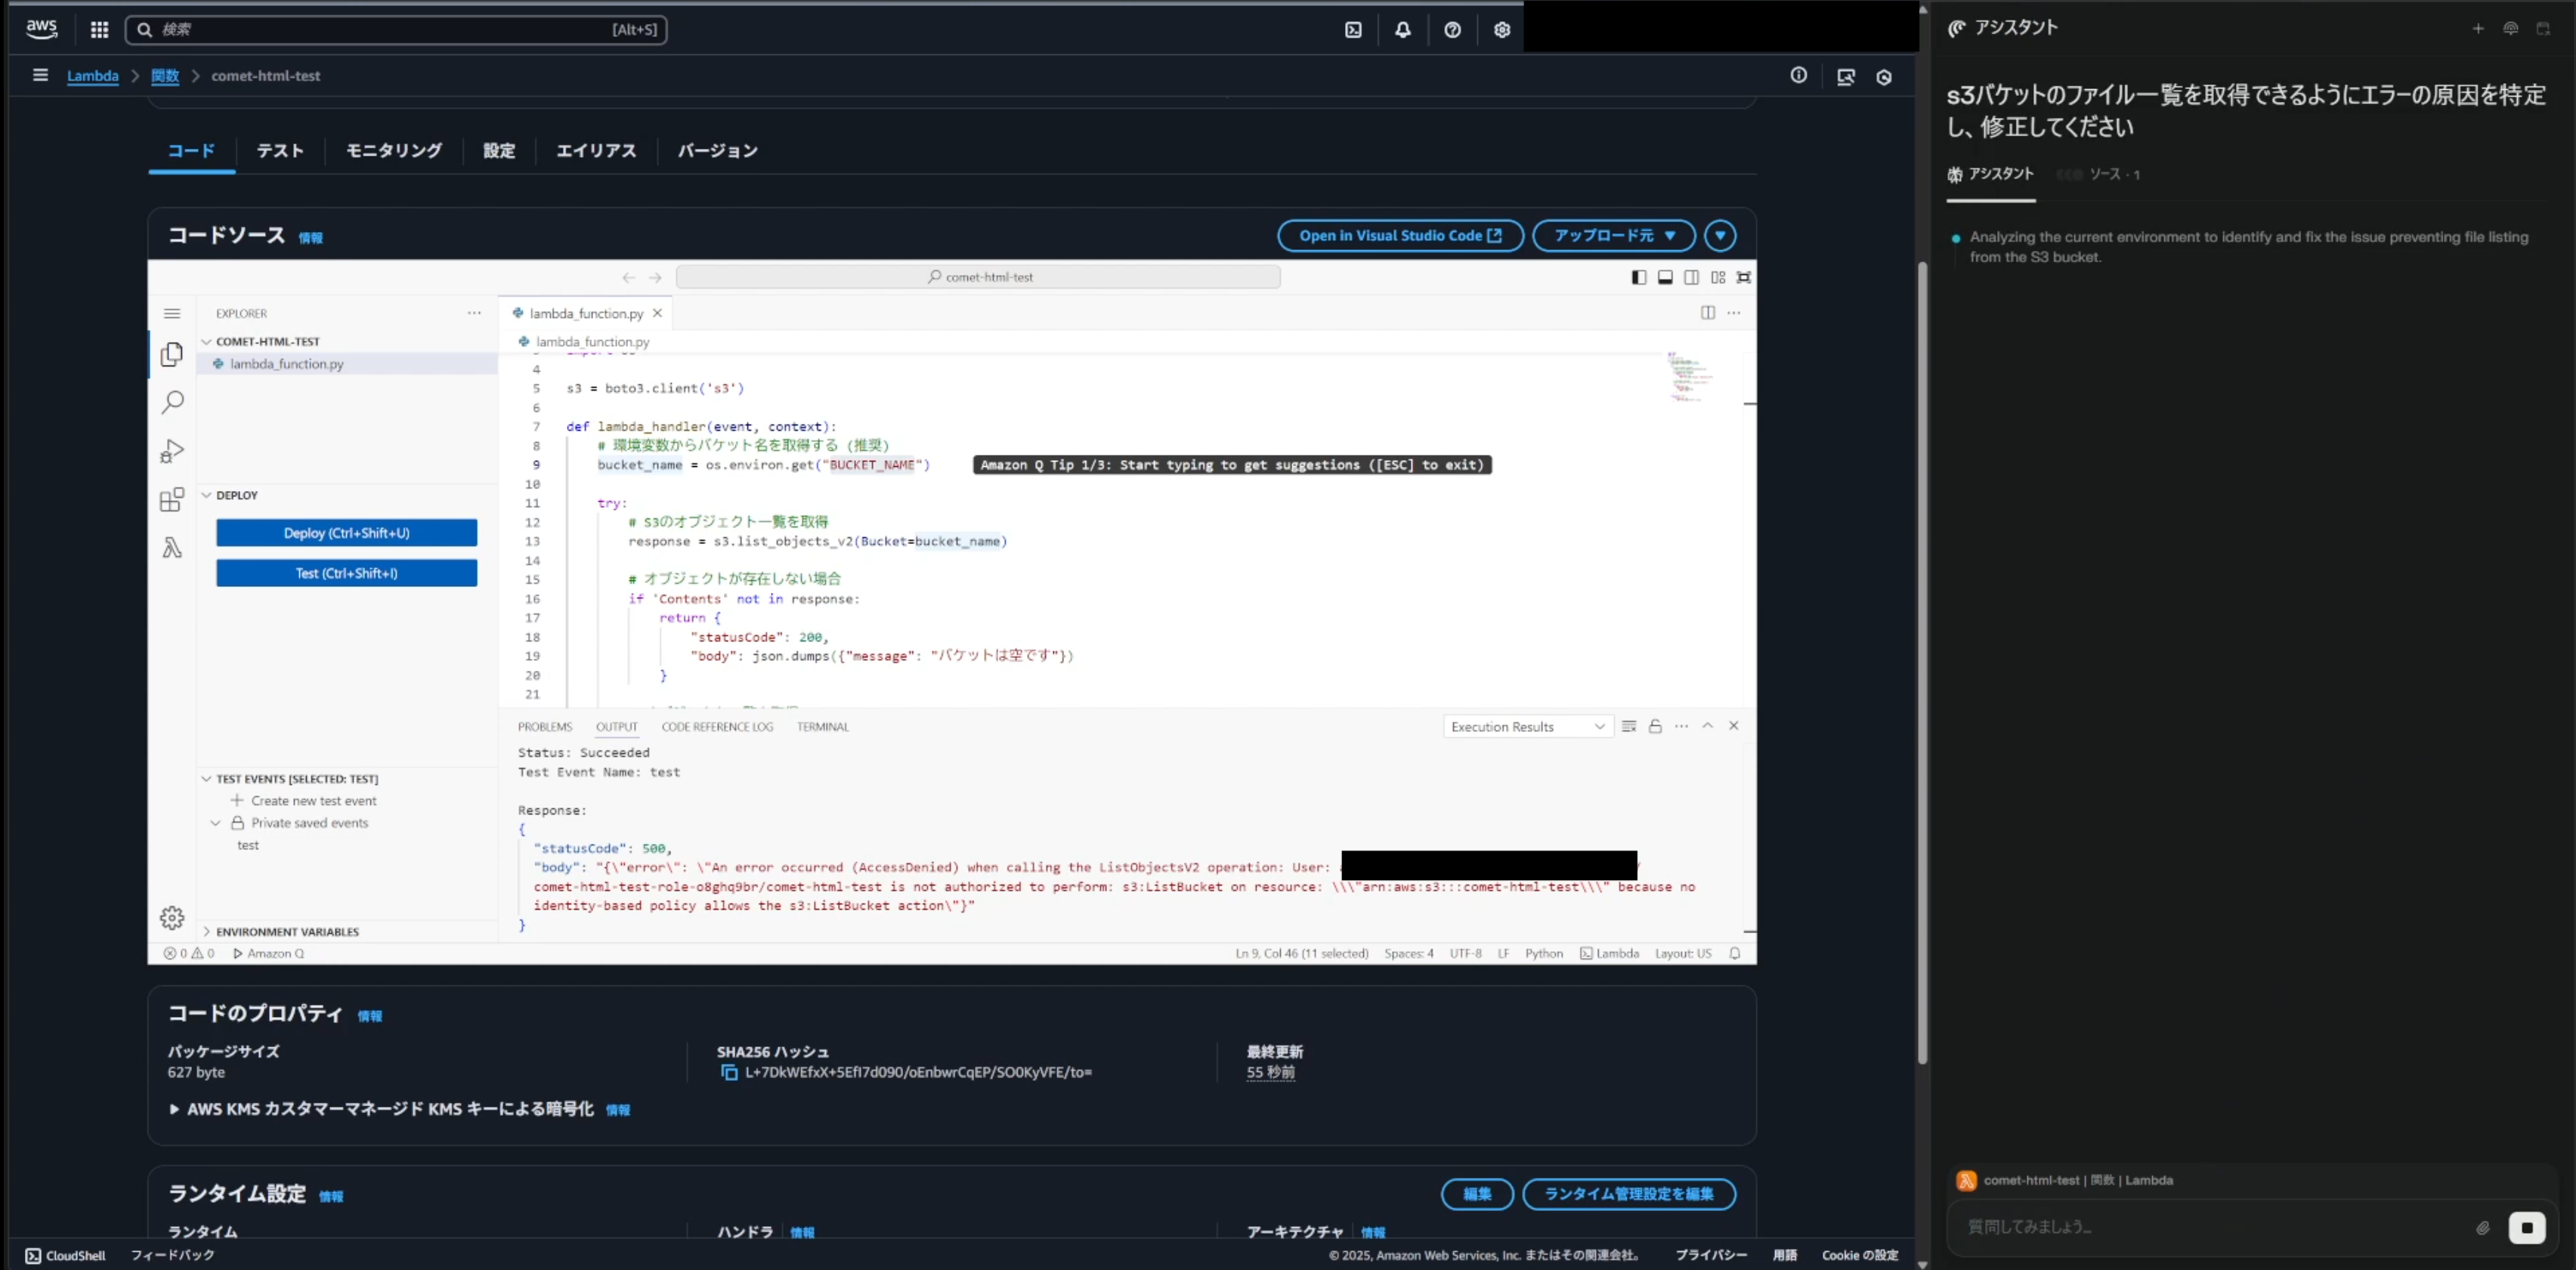Open the Search icon in editor sidebar
This screenshot has height=1270, width=2576.
[172, 402]
